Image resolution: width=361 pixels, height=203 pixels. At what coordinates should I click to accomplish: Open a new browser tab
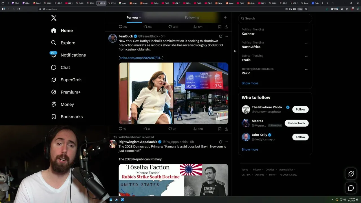[327, 3]
